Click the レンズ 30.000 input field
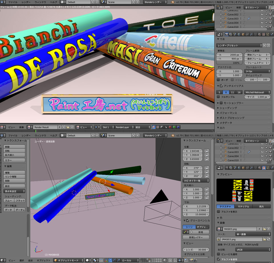274x263 pixels. (196, 250)
